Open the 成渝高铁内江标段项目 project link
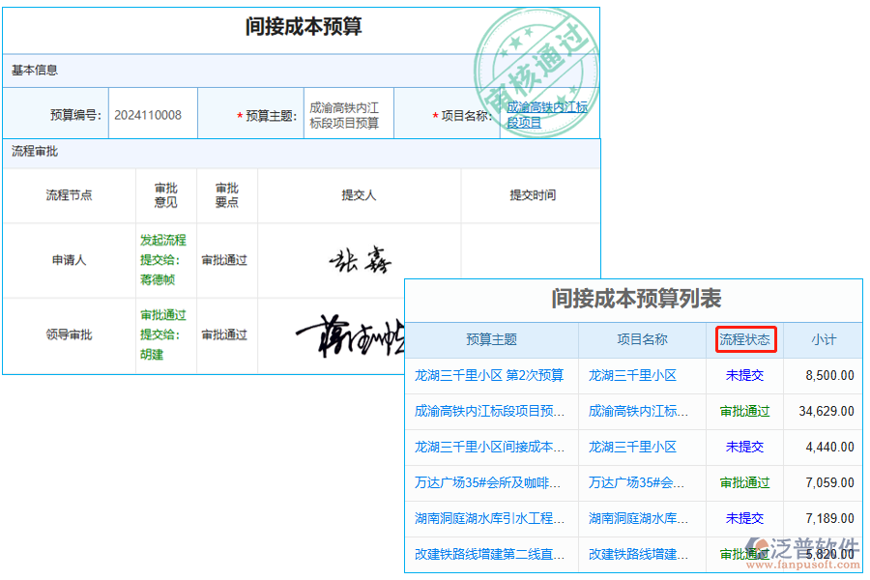Screen dimensions: 870x580 coord(548,115)
